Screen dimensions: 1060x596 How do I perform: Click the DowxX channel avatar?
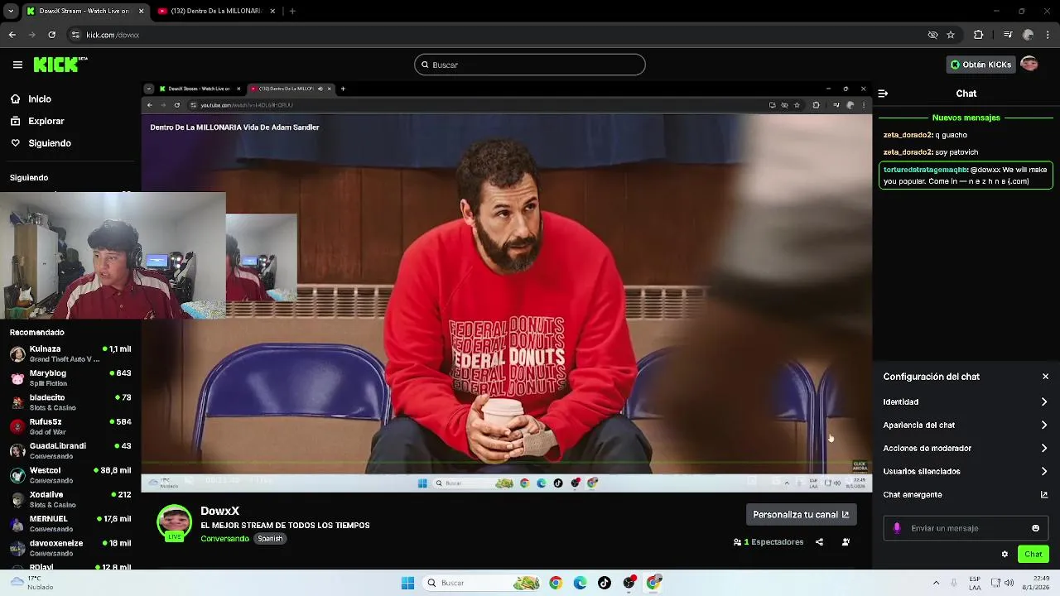click(x=174, y=522)
